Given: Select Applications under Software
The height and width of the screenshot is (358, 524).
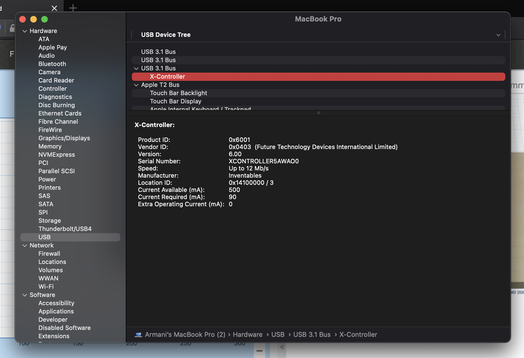Looking at the screenshot, I should 56,312.
